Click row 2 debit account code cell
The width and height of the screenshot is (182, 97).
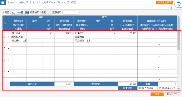point(18,45)
